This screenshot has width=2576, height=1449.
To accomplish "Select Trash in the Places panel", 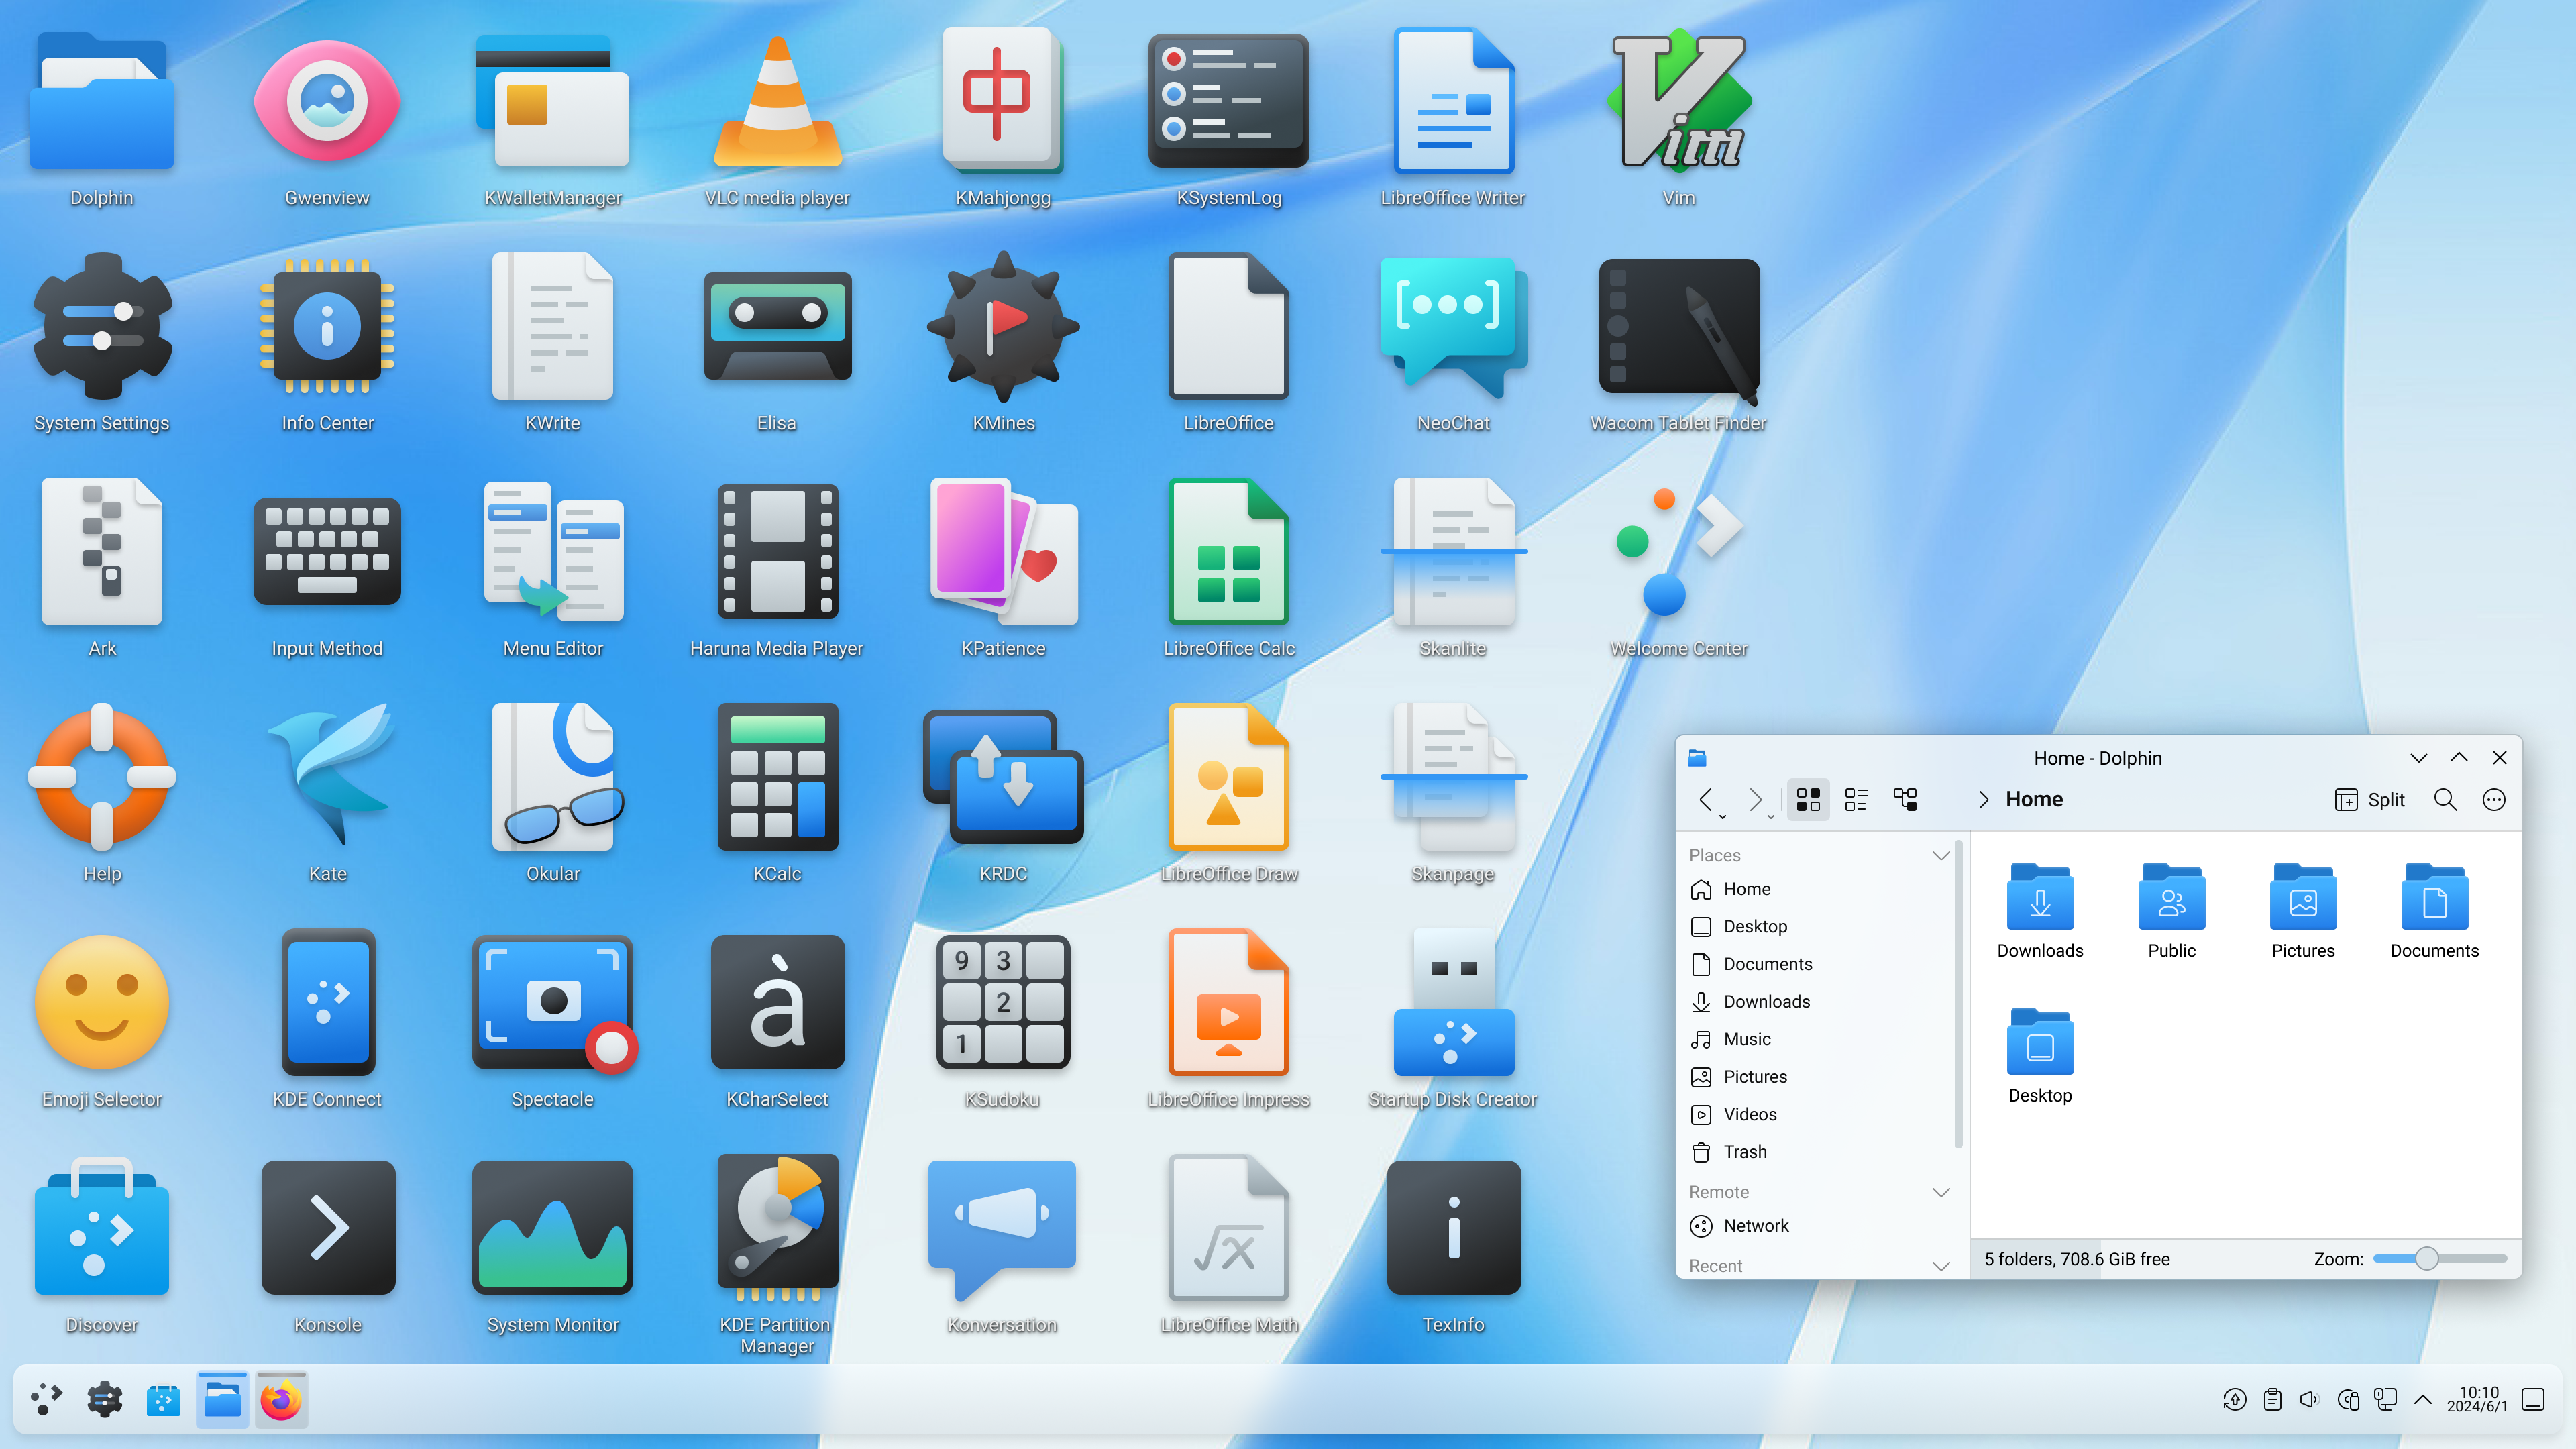I will pos(1744,1152).
